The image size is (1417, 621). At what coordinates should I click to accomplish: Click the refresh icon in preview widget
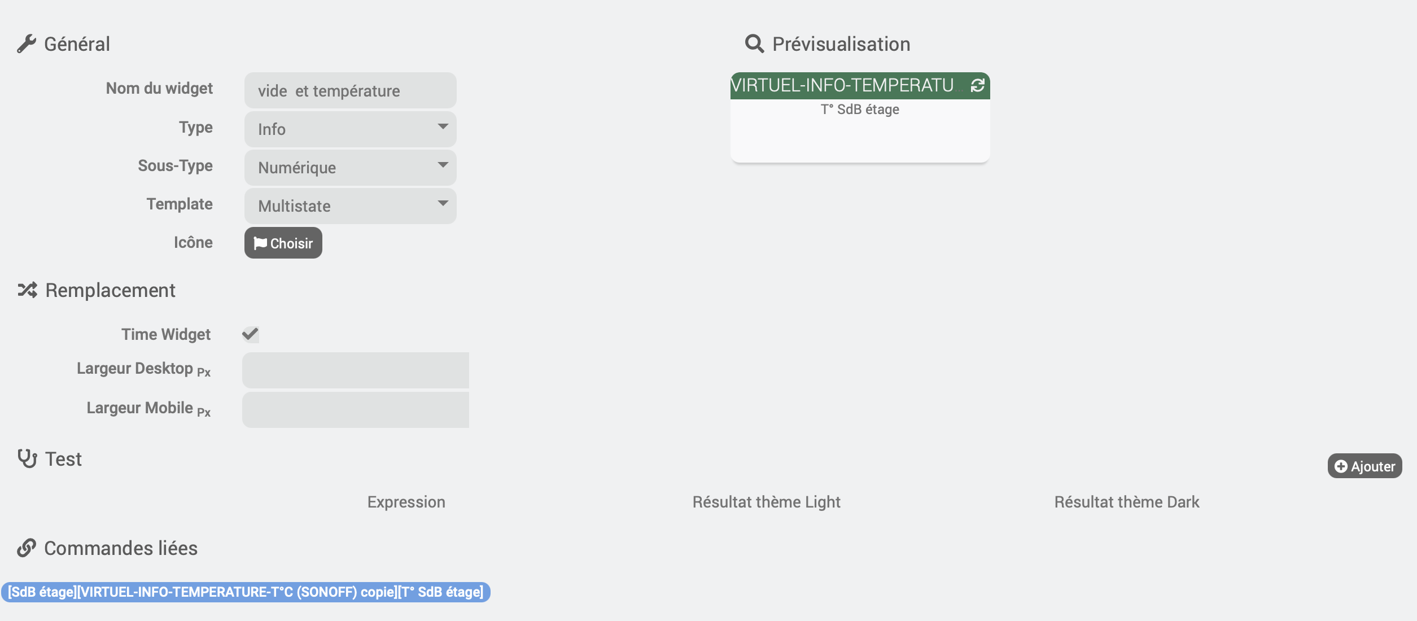coord(978,85)
